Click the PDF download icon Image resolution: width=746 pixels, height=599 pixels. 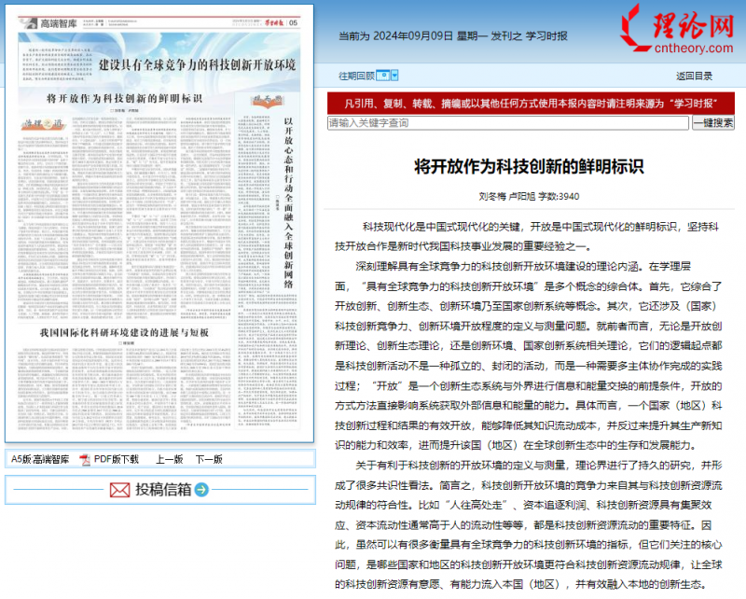click(x=86, y=460)
